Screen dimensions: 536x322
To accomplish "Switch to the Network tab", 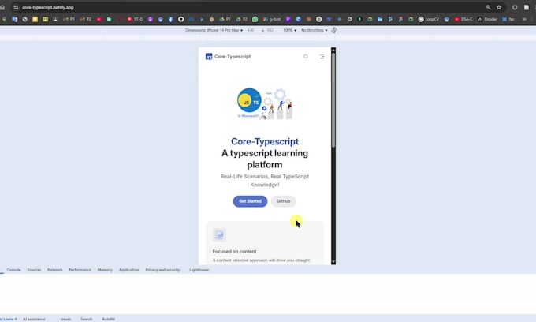I will (54, 270).
